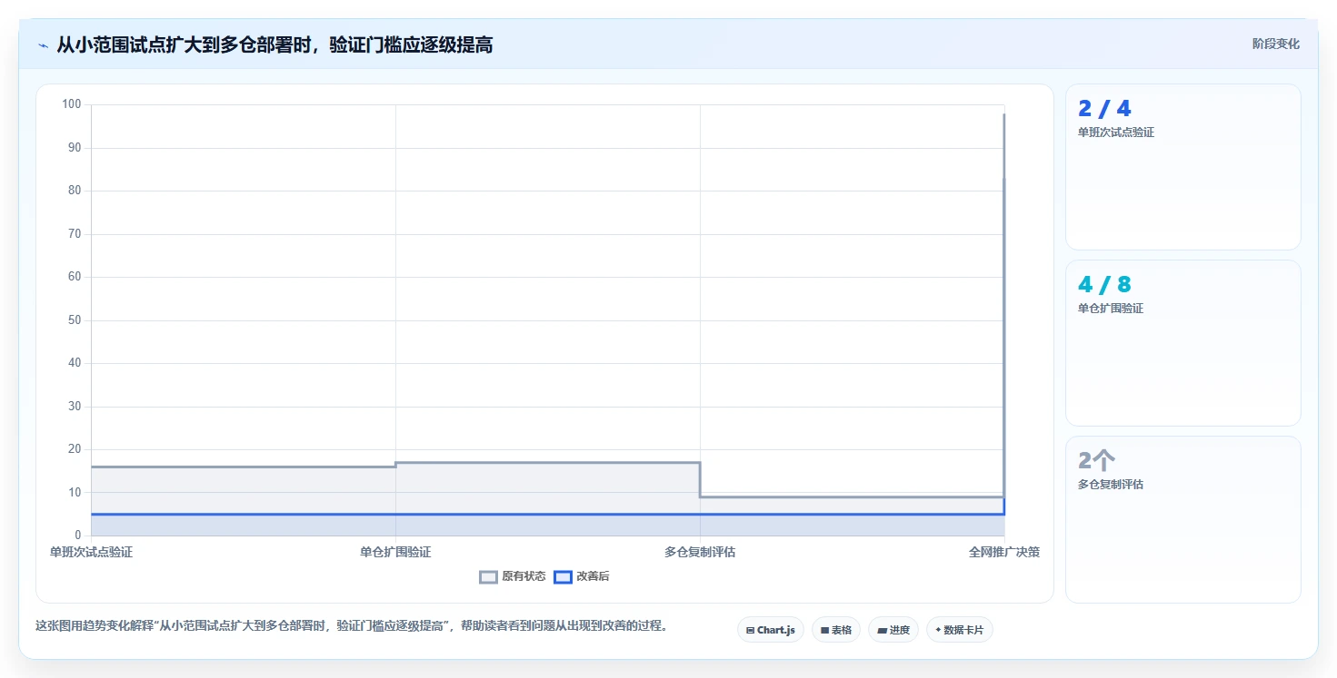1337x678 pixels.
Task: Click the 进度 chip
Action: 893,630
